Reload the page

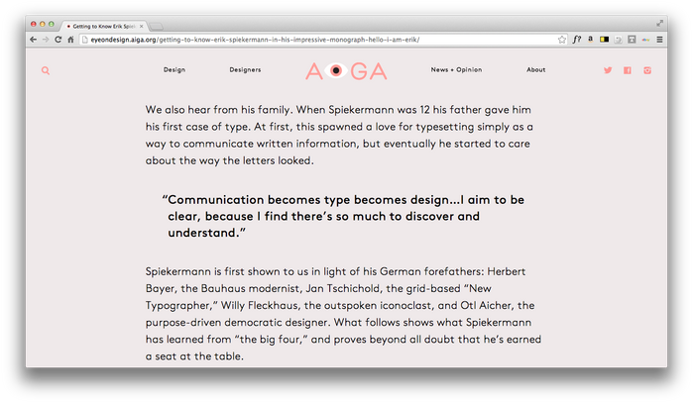pos(58,40)
